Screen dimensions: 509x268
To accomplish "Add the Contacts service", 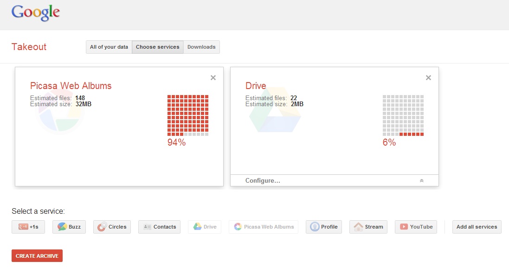I will tap(160, 227).
